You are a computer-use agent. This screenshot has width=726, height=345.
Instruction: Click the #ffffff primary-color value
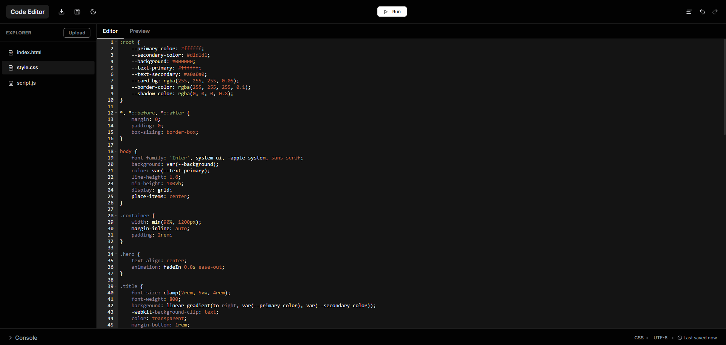click(191, 49)
